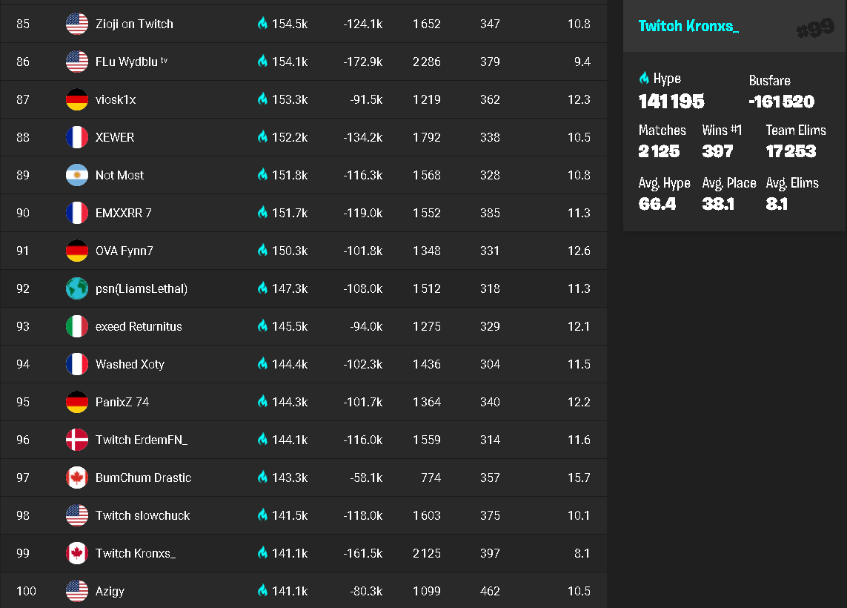Viewport: 847px width, 608px height.
Task: Open OVA Fynn7 player stats
Action: (x=124, y=251)
